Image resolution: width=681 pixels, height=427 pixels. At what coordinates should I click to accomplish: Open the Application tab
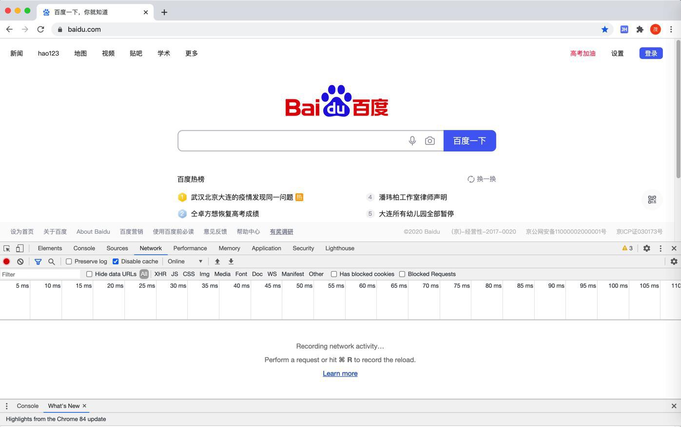point(266,248)
